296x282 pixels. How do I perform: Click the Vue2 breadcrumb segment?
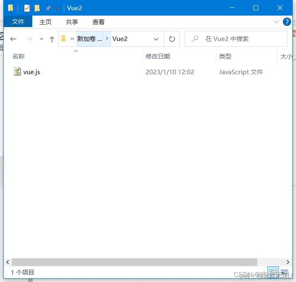point(120,39)
